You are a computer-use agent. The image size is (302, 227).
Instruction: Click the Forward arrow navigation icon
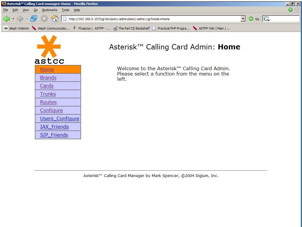coord(20,19)
